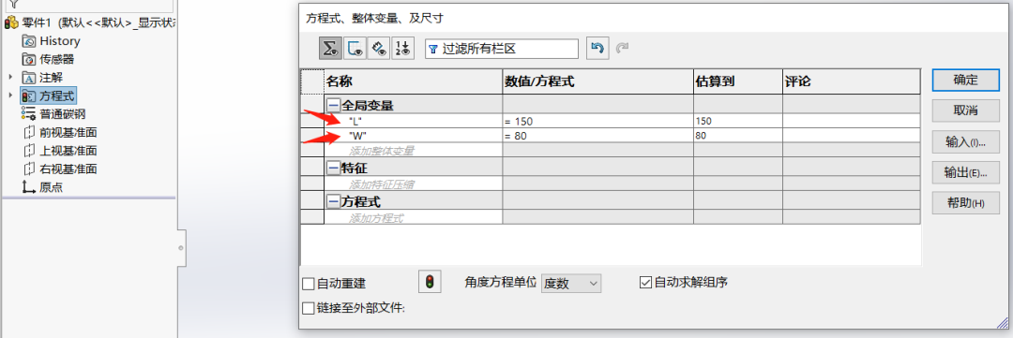Click the undo arrow icon
Image resolution: width=1013 pixels, height=338 pixels.
point(597,49)
